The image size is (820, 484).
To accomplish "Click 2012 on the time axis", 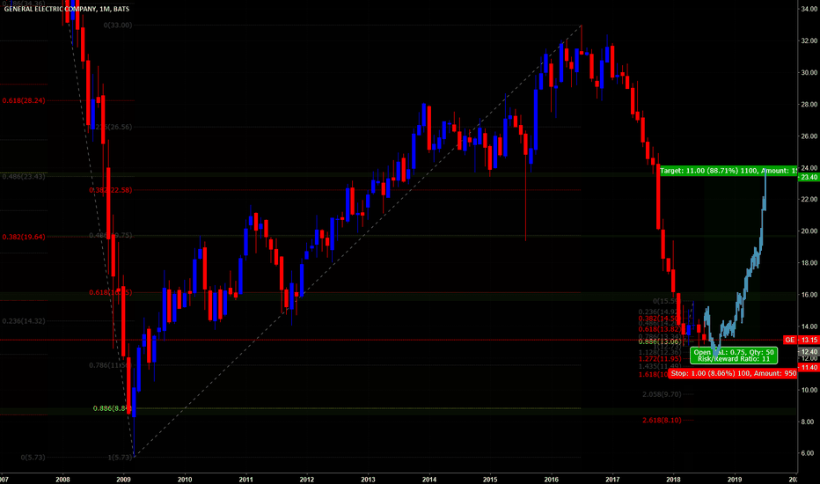I will tap(307, 480).
